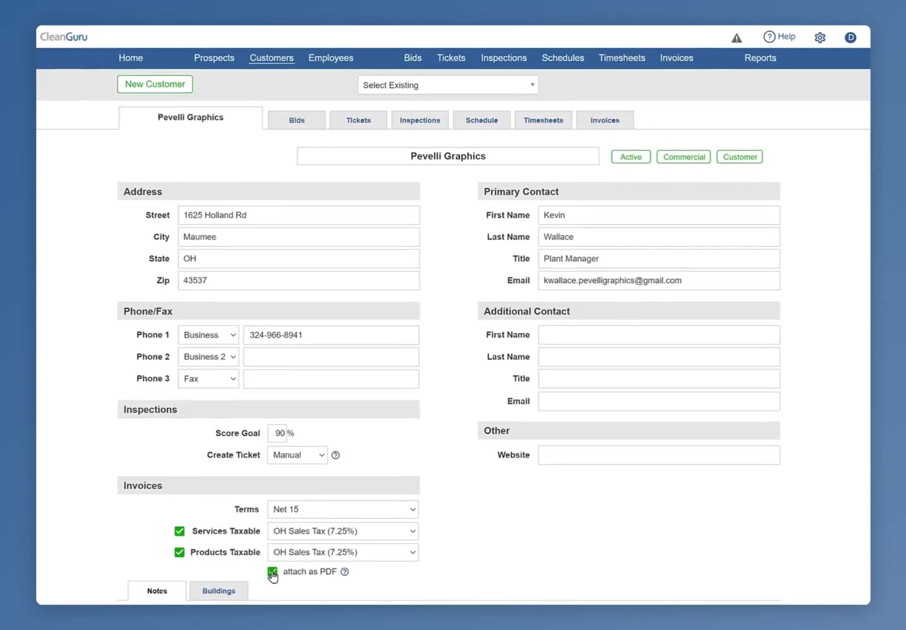
Task: Open the Phone 1 type dropdown
Action: 208,335
